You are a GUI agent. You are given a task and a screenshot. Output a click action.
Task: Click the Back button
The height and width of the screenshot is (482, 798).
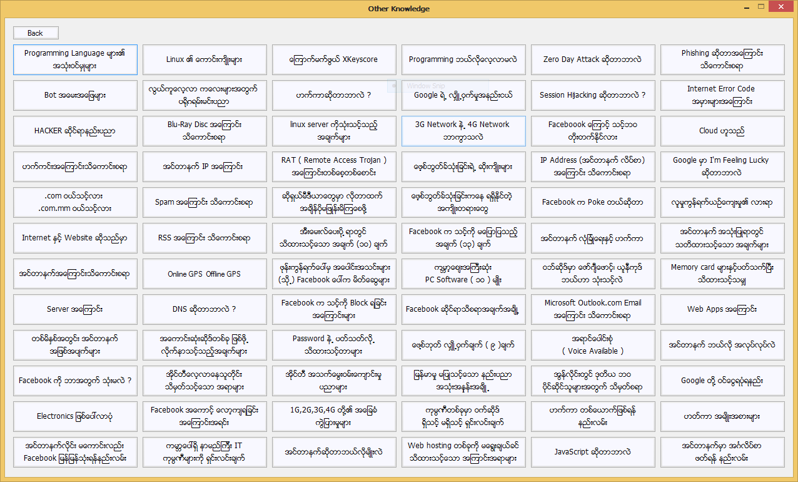(35, 33)
